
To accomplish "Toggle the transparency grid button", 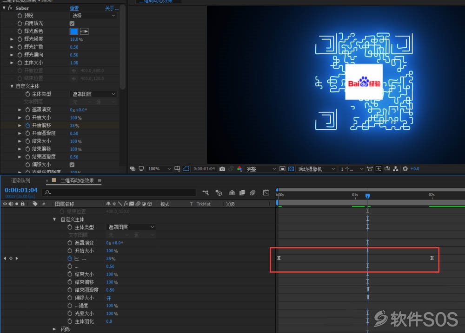I will 291,169.
